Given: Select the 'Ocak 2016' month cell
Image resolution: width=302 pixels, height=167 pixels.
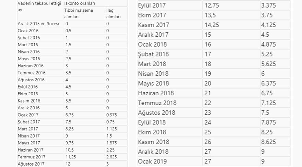Looking at the screenshot, I should [x=28, y=31].
